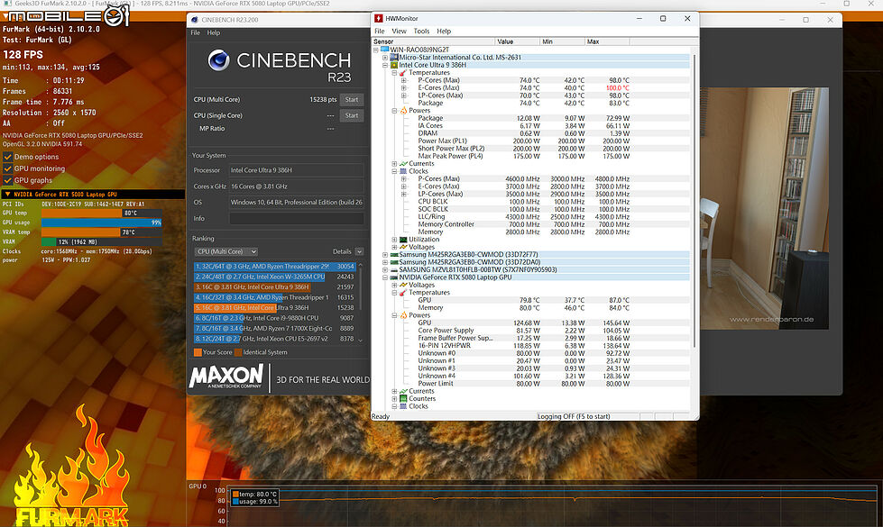This screenshot has width=883, height=527.
Task: Select the Short Power Max (PL2) row
Action: click(x=531, y=149)
